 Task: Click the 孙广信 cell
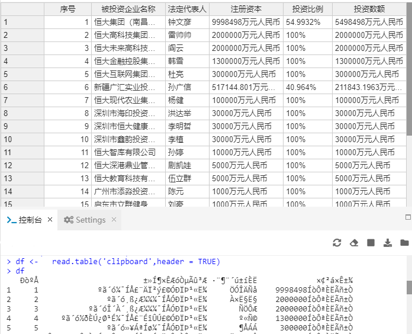pyautogui.click(x=187, y=87)
